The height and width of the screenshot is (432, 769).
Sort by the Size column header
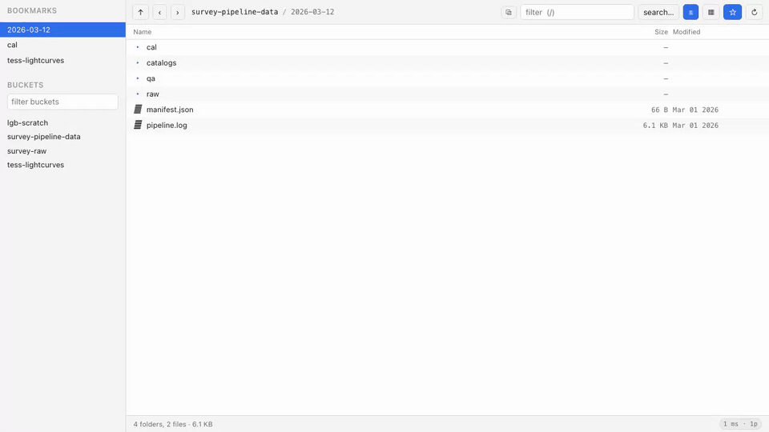661,32
